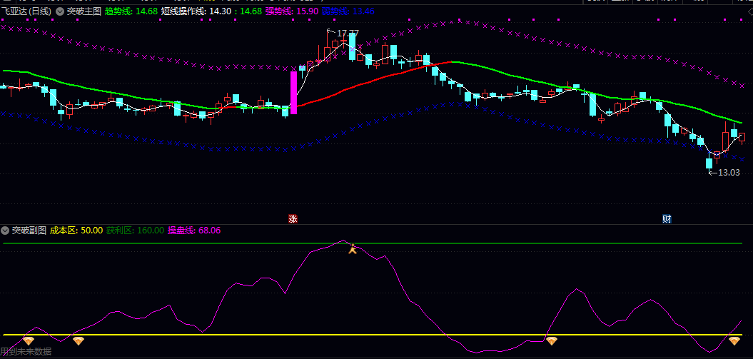Select the 短线操作线: 14.30 label
Image resolution: width=753 pixels, height=359 pixels.
196,11
